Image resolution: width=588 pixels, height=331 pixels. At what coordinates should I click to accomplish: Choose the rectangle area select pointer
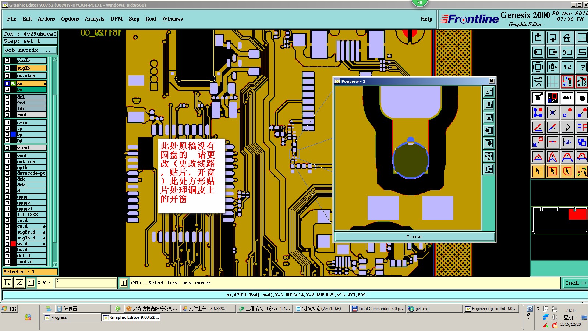[x=553, y=171]
